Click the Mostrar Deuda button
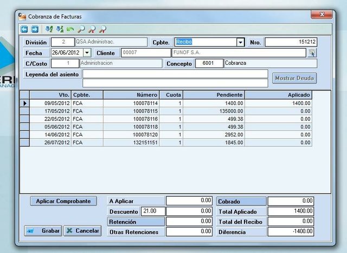 (x=294, y=78)
